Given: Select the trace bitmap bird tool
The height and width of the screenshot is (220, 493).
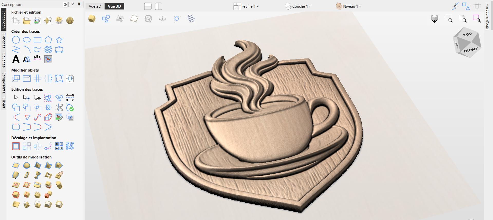Looking at the screenshot, I should point(48,59).
